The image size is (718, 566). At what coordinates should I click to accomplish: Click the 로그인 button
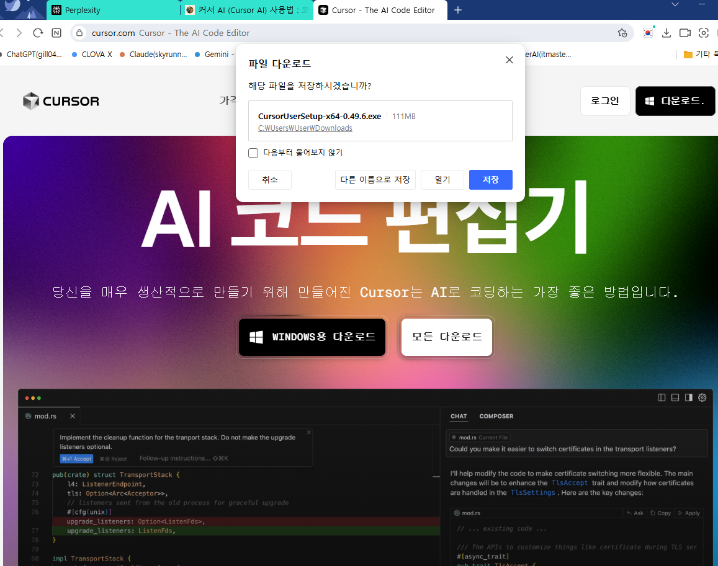click(x=605, y=100)
